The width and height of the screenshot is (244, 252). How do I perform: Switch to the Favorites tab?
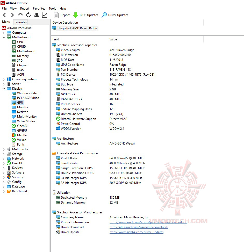(x=20, y=22)
